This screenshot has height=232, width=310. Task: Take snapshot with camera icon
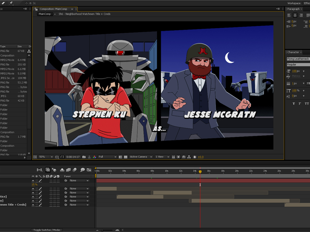84,157
